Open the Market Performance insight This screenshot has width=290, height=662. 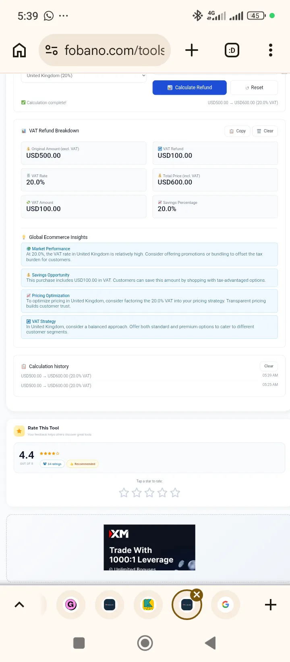pyautogui.click(x=149, y=254)
